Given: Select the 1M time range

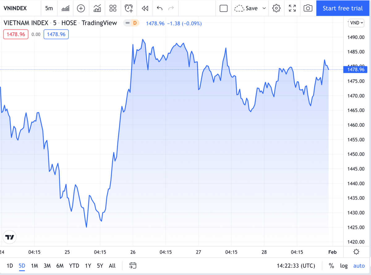Looking at the screenshot, I should [34, 265].
